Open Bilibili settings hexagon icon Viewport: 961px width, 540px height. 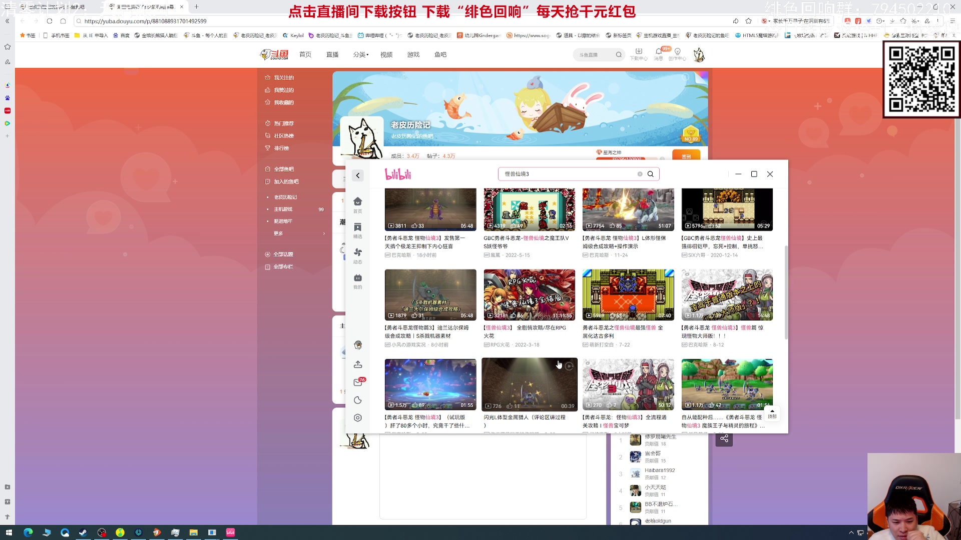[x=357, y=417]
